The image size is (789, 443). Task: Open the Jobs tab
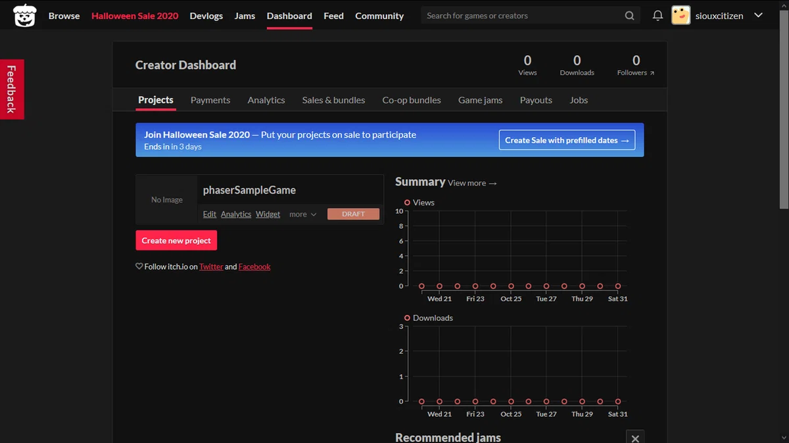point(579,100)
